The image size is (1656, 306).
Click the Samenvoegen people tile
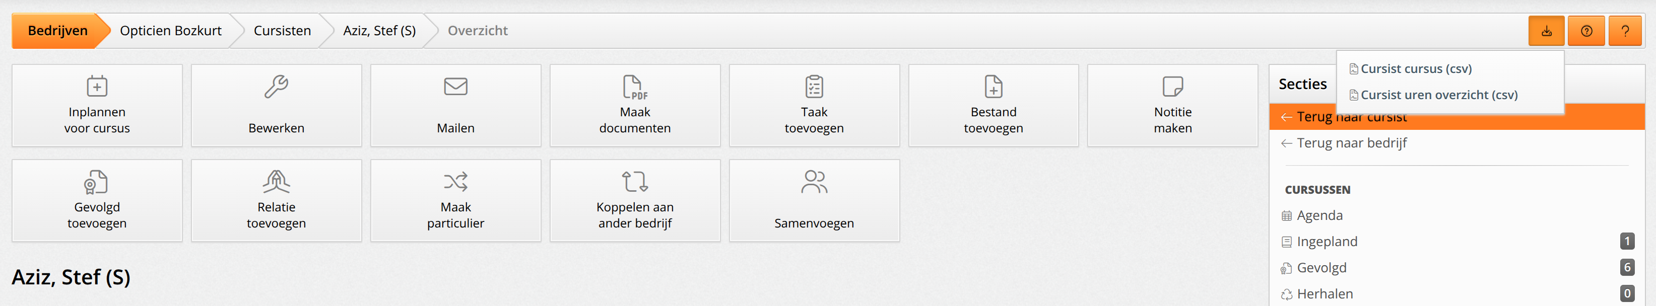click(x=815, y=201)
